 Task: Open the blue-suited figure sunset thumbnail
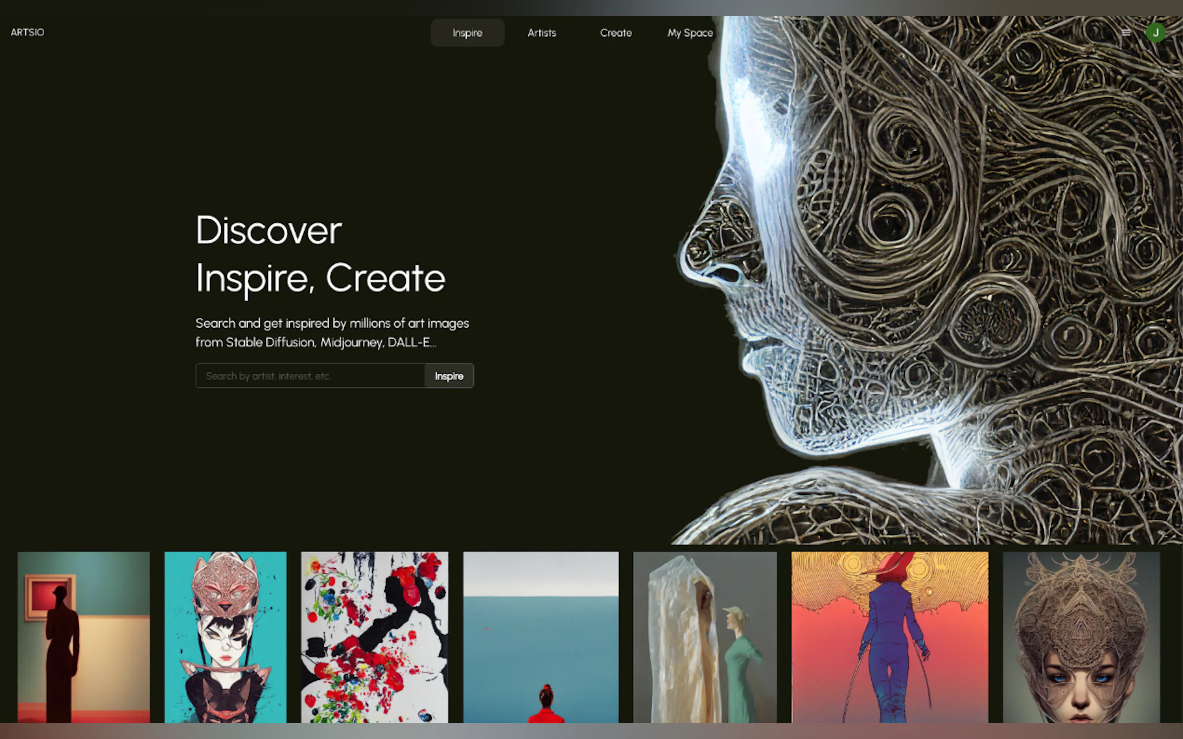[890, 637]
